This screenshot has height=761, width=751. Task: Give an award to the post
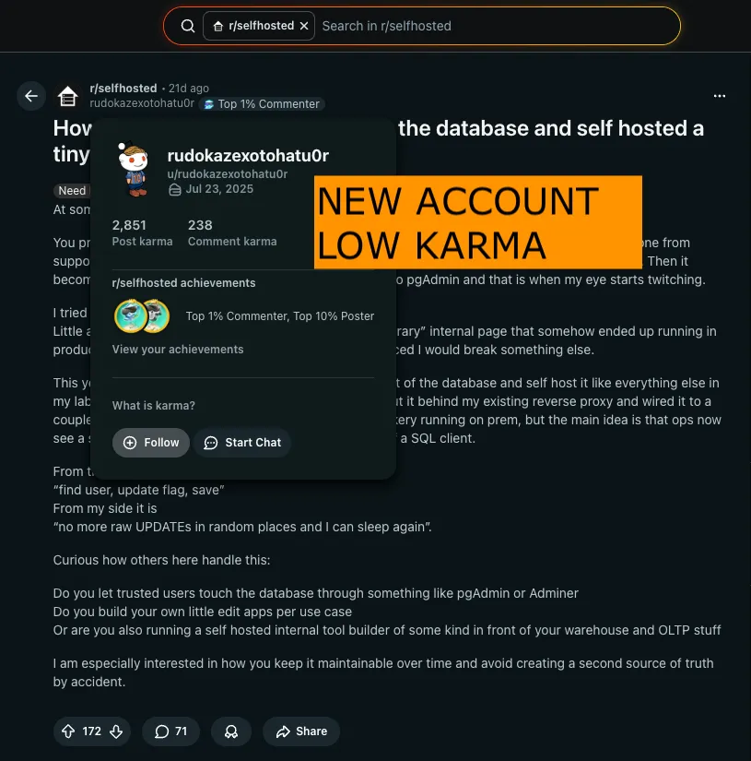[231, 731]
